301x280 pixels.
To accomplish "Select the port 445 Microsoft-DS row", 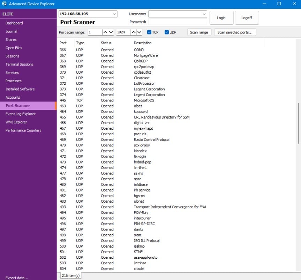I will point(161,100).
